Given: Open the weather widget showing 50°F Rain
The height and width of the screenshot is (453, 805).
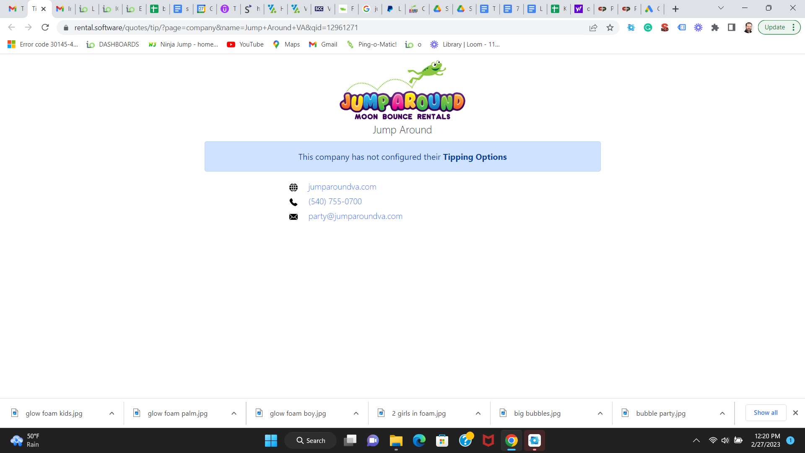Looking at the screenshot, I should click(x=25, y=440).
